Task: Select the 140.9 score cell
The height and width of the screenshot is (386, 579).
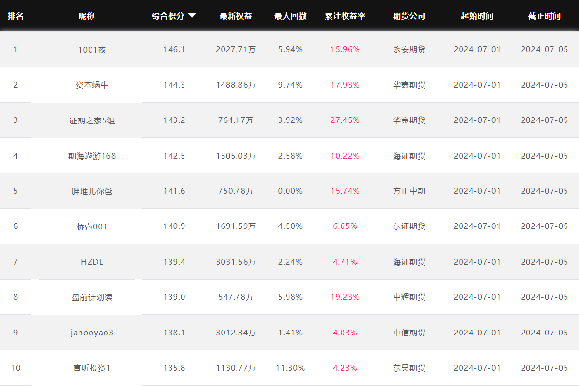Action: 174,226
